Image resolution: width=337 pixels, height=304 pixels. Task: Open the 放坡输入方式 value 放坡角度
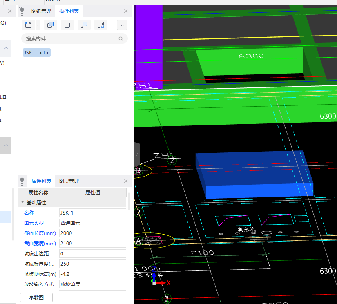93,284
